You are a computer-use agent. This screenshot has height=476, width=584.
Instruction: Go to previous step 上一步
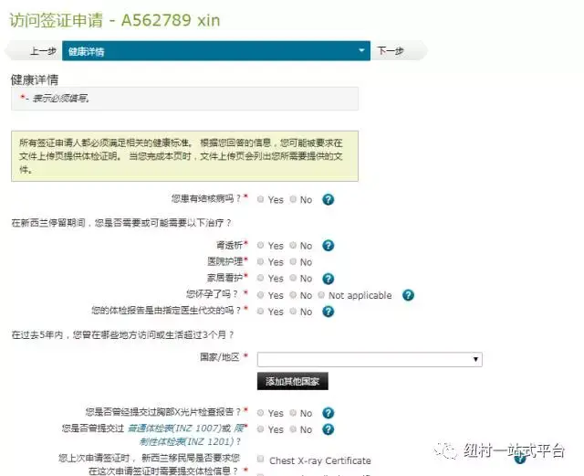click(36, 51)
